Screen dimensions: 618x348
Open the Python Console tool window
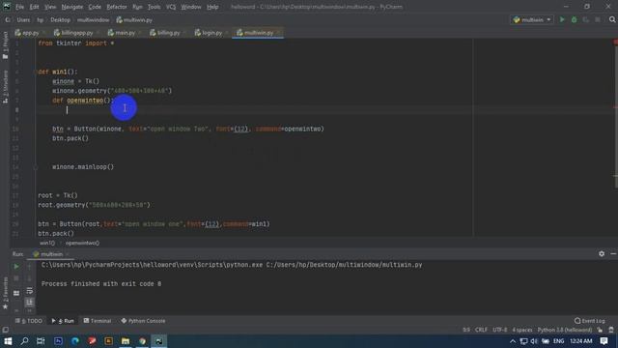coord(143,321)
